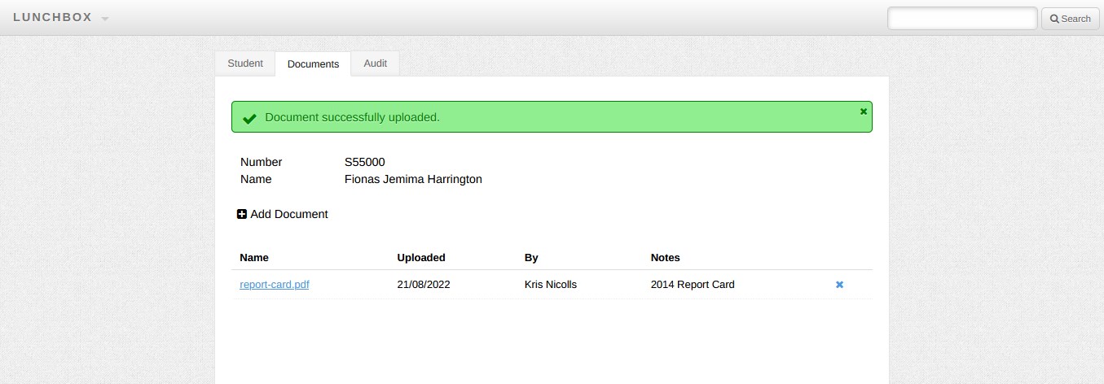The image size is (1104, 384).
Task: Click the LUNCHBOX brand title
Action: [52, 18]
